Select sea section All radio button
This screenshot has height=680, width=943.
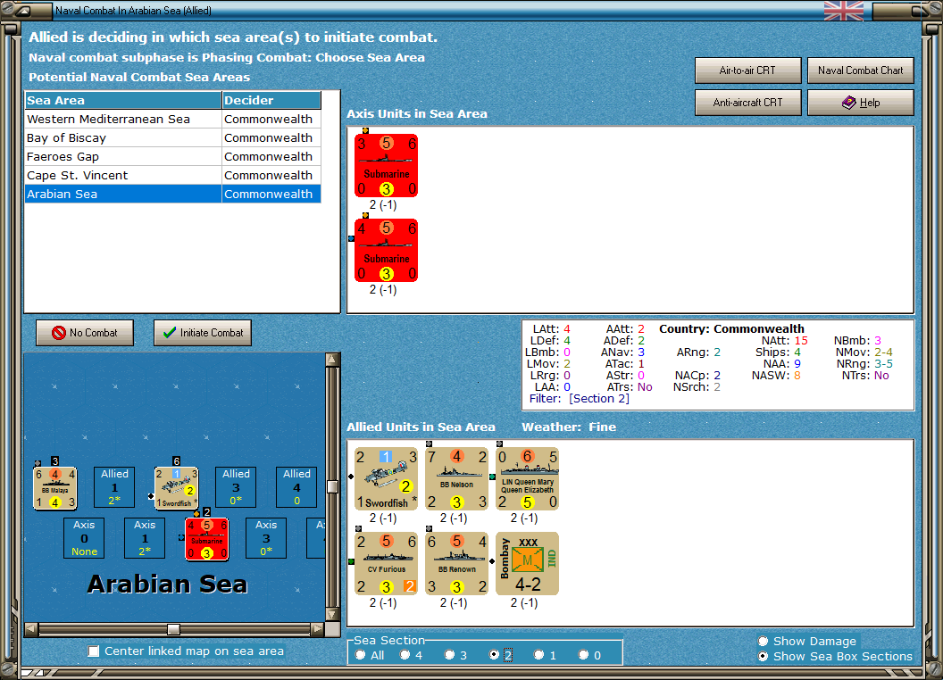[360, 655]
